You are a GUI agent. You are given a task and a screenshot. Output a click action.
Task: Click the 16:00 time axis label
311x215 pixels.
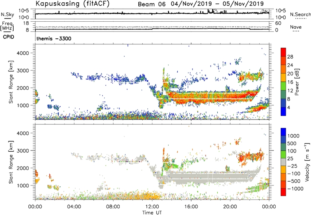click(x=191, y=207)
